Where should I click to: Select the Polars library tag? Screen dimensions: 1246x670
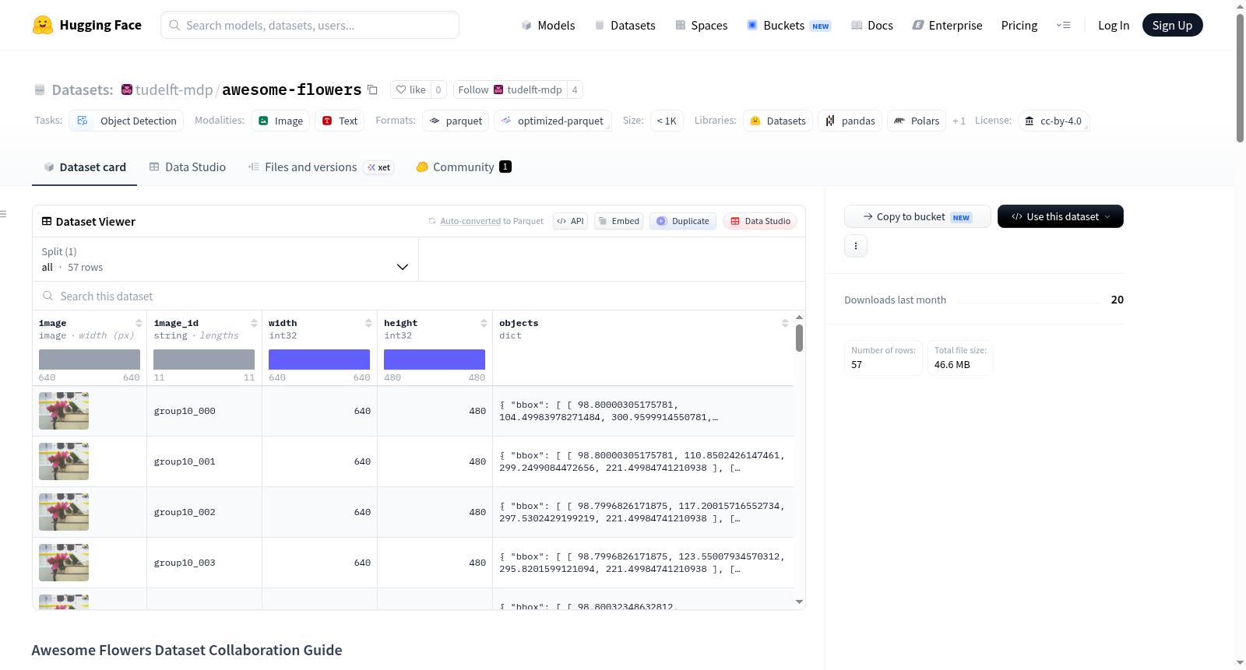click(917, 121)
